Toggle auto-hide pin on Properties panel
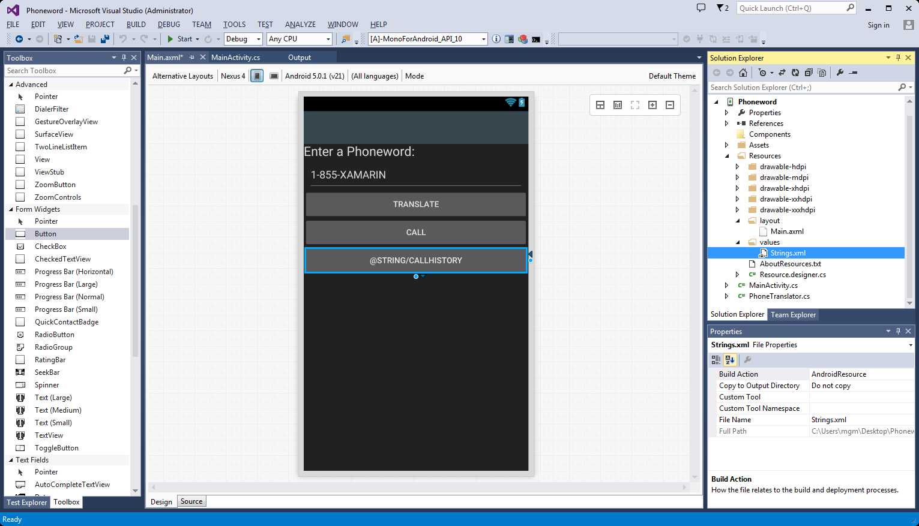This screenshot has width=919, height=526. coord(898,331)
